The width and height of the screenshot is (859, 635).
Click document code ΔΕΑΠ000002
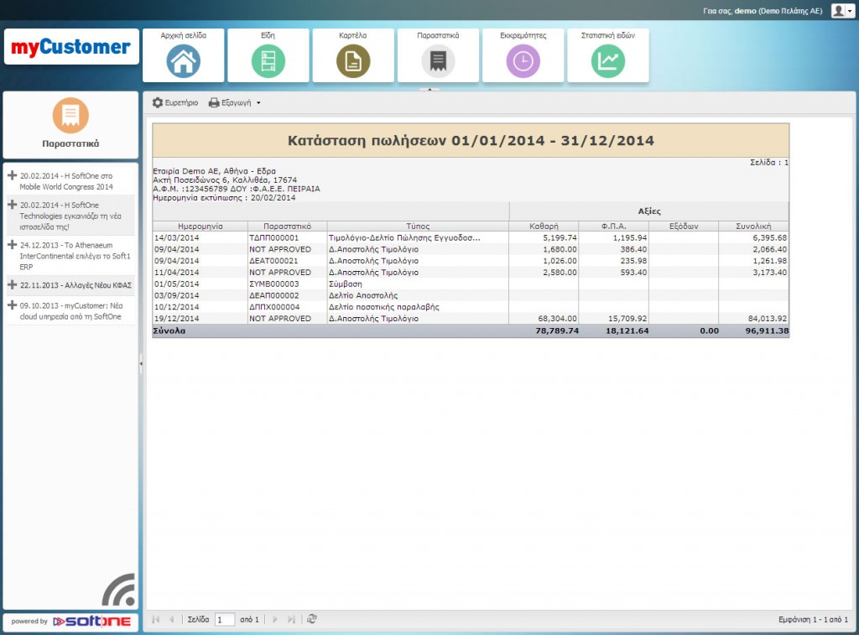coord(274,295)
